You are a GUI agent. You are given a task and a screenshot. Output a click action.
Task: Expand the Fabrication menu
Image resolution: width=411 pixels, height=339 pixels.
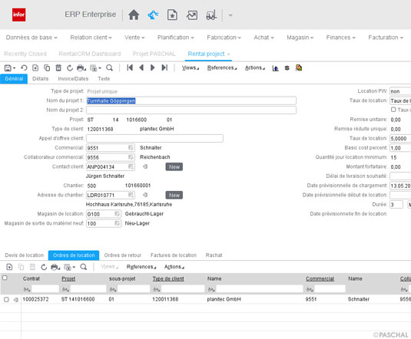[x=224, y=38]
